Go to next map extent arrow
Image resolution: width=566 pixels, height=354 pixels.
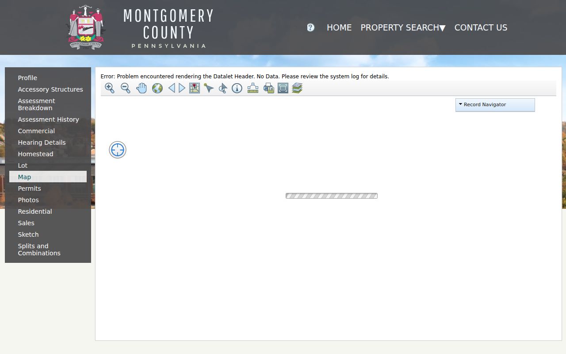pyautogui.click(x=182, y=88)
